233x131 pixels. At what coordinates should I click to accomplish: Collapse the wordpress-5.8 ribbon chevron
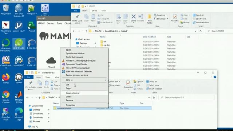coord(211,77)
